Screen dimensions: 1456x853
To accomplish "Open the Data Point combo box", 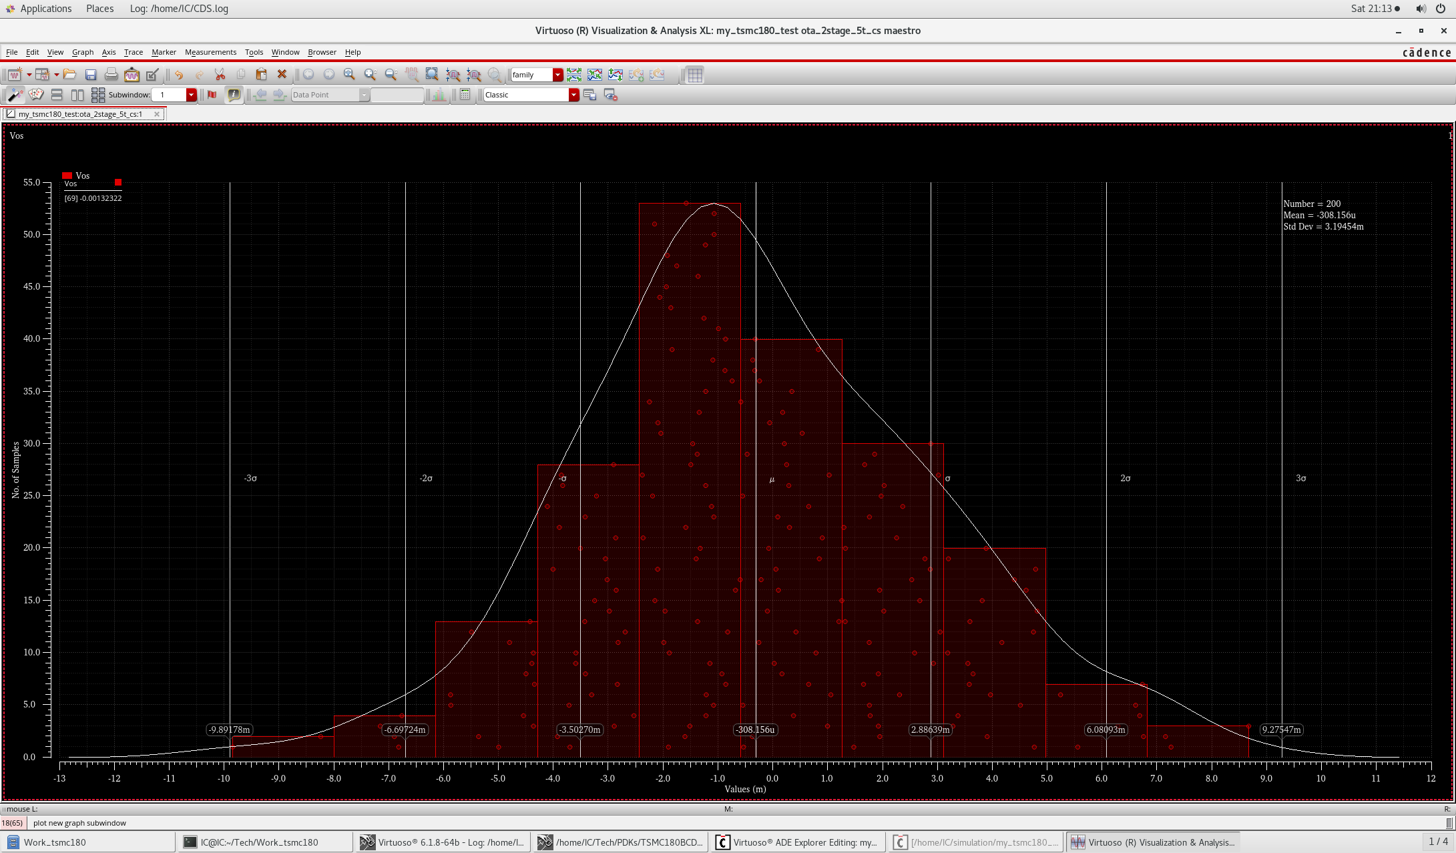I will [330, 95].
